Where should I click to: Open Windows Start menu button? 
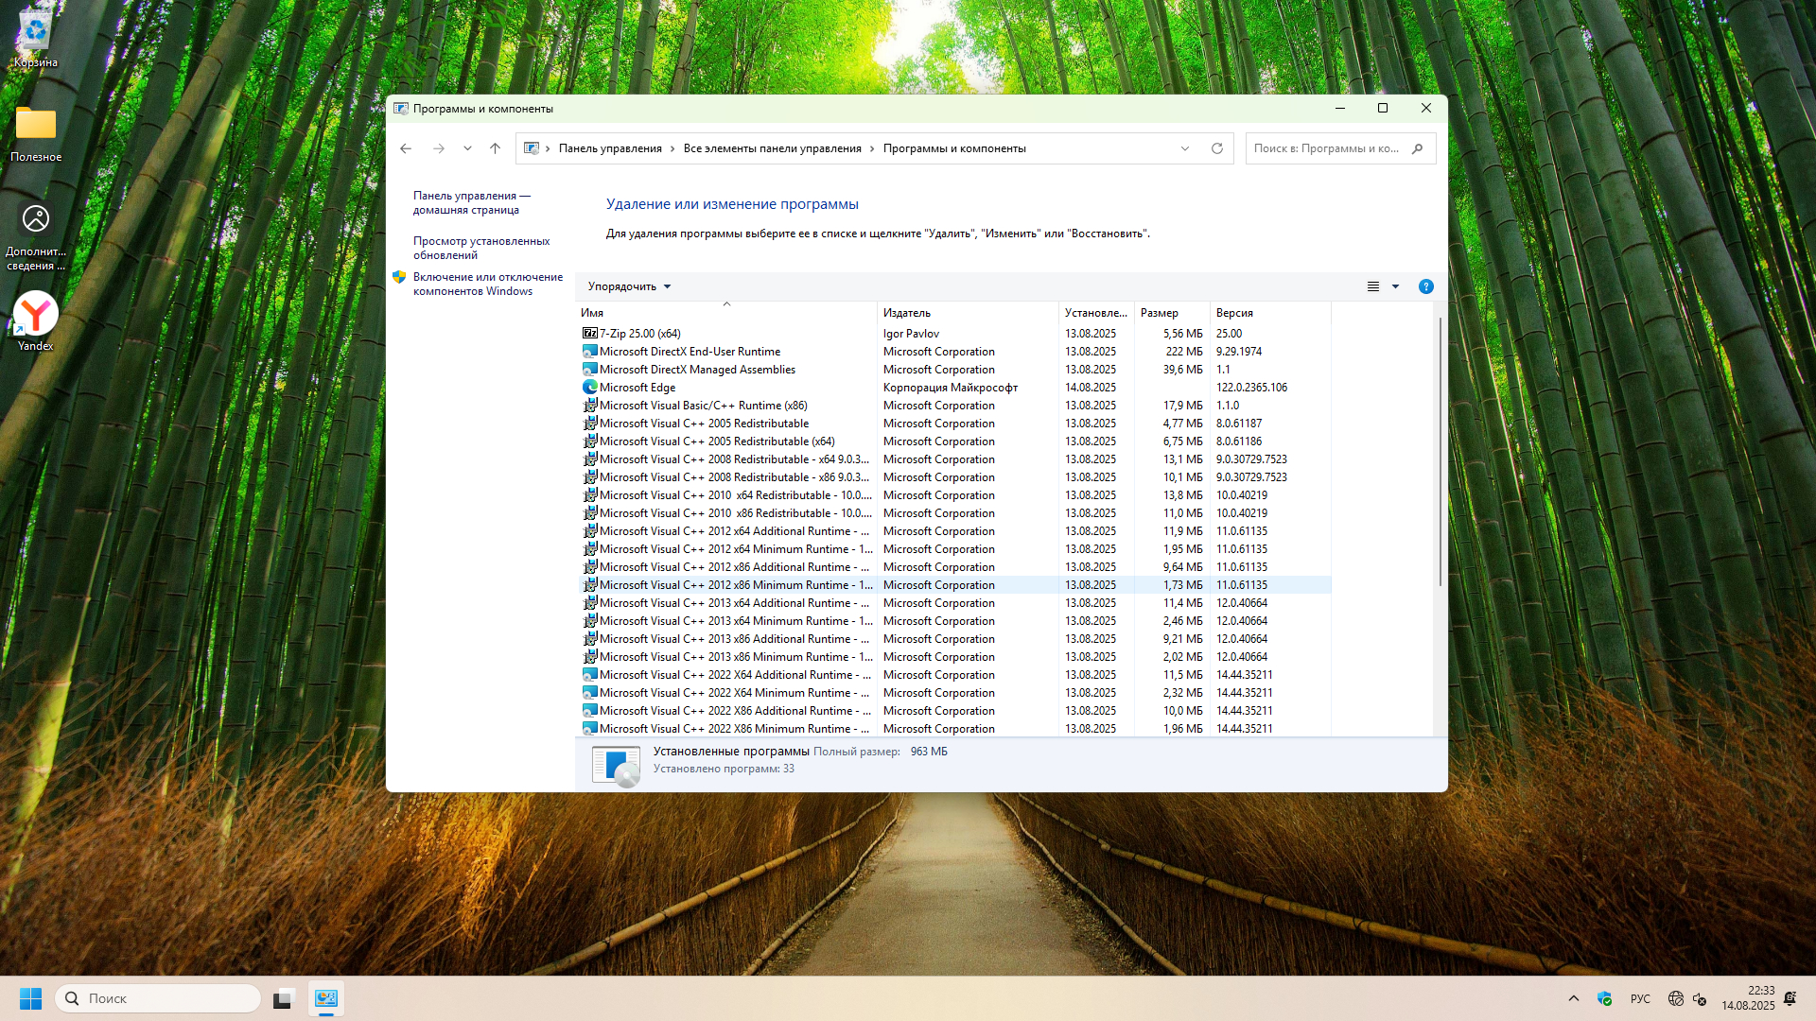pyautogui.click(x=30, y=998)
